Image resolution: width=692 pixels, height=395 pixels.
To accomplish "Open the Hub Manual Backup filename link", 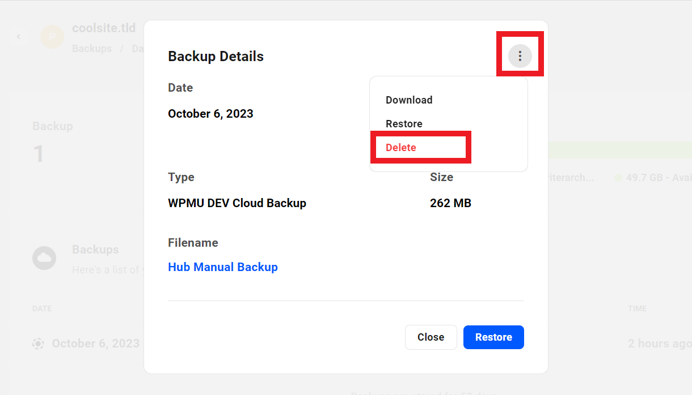I will [223, 267].
